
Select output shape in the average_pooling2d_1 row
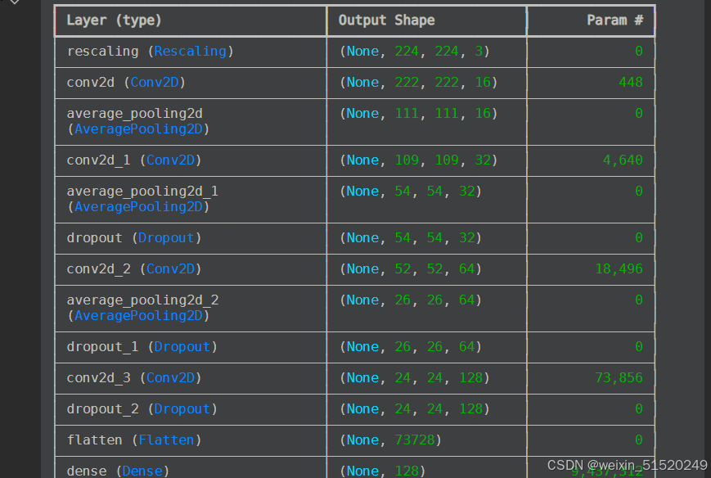point(411,192)
